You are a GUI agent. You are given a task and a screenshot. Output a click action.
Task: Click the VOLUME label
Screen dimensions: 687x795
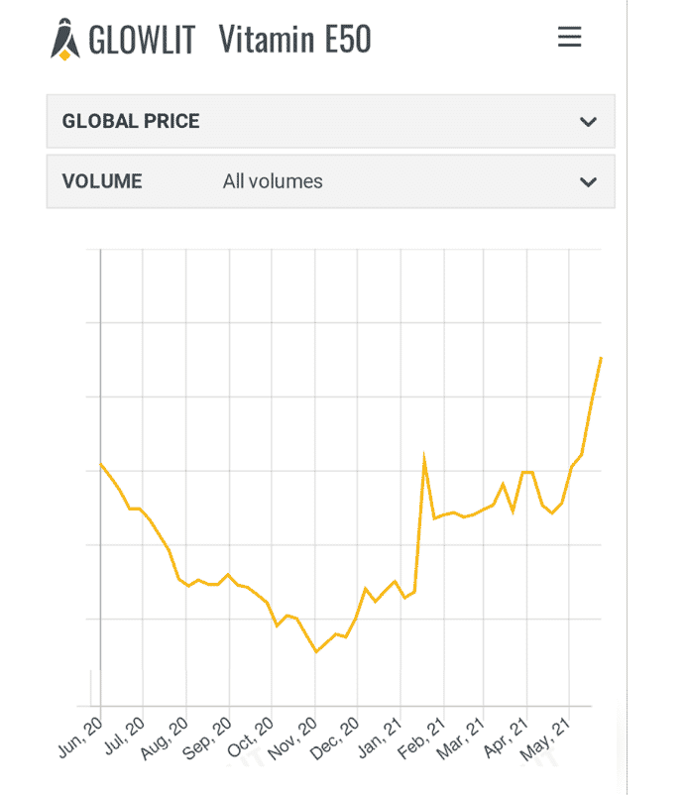[x=102, y=181]
